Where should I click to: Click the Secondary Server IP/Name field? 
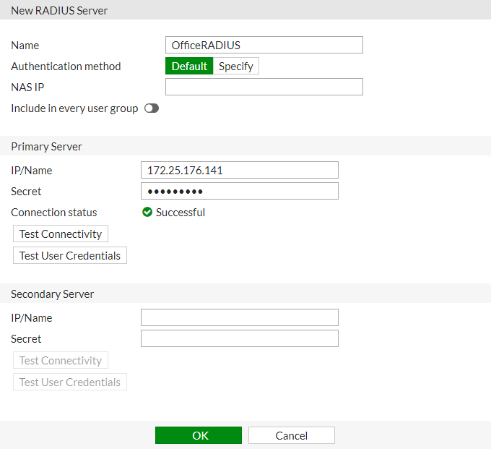240,317
